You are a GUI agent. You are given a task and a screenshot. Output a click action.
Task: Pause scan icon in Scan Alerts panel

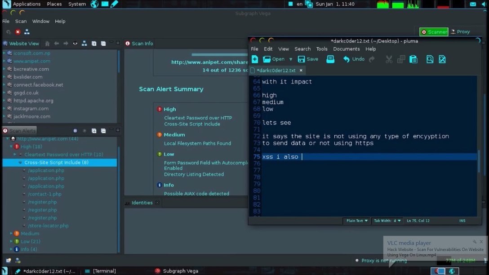(x=75, y=131)
